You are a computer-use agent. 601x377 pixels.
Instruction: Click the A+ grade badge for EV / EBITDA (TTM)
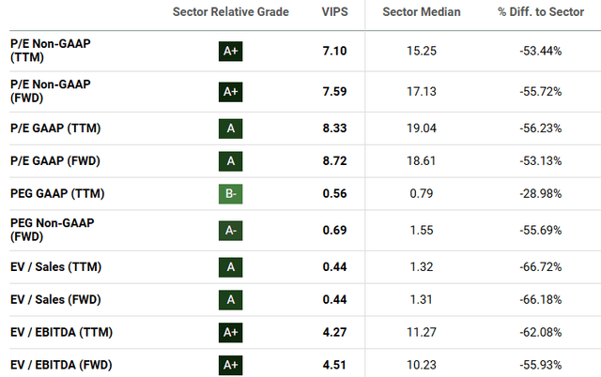point(230,332)
